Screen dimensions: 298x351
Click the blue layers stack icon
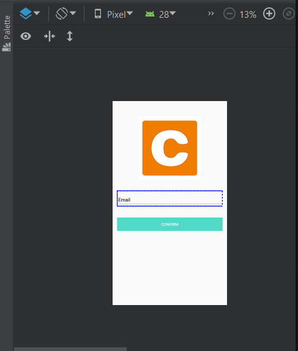[26, 13]
